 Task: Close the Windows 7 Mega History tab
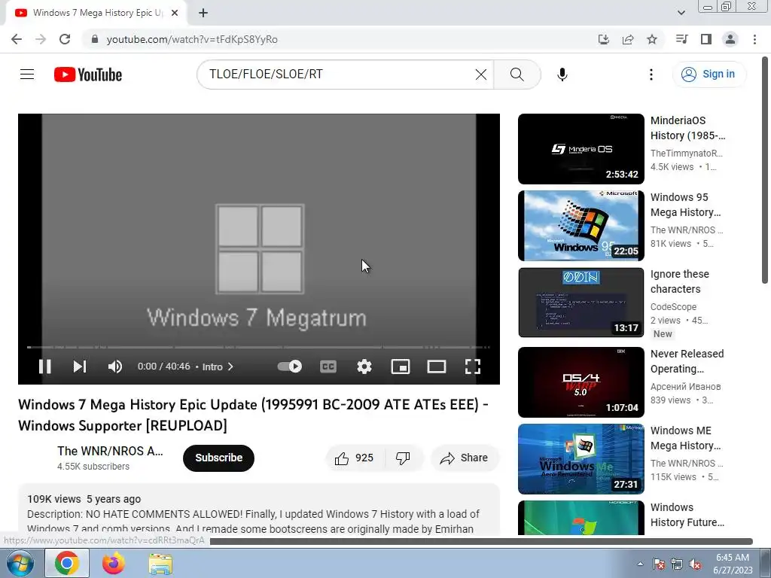pos(175,14)
